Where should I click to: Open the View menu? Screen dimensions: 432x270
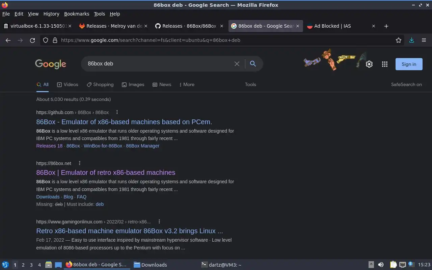[x=33, y=14]
